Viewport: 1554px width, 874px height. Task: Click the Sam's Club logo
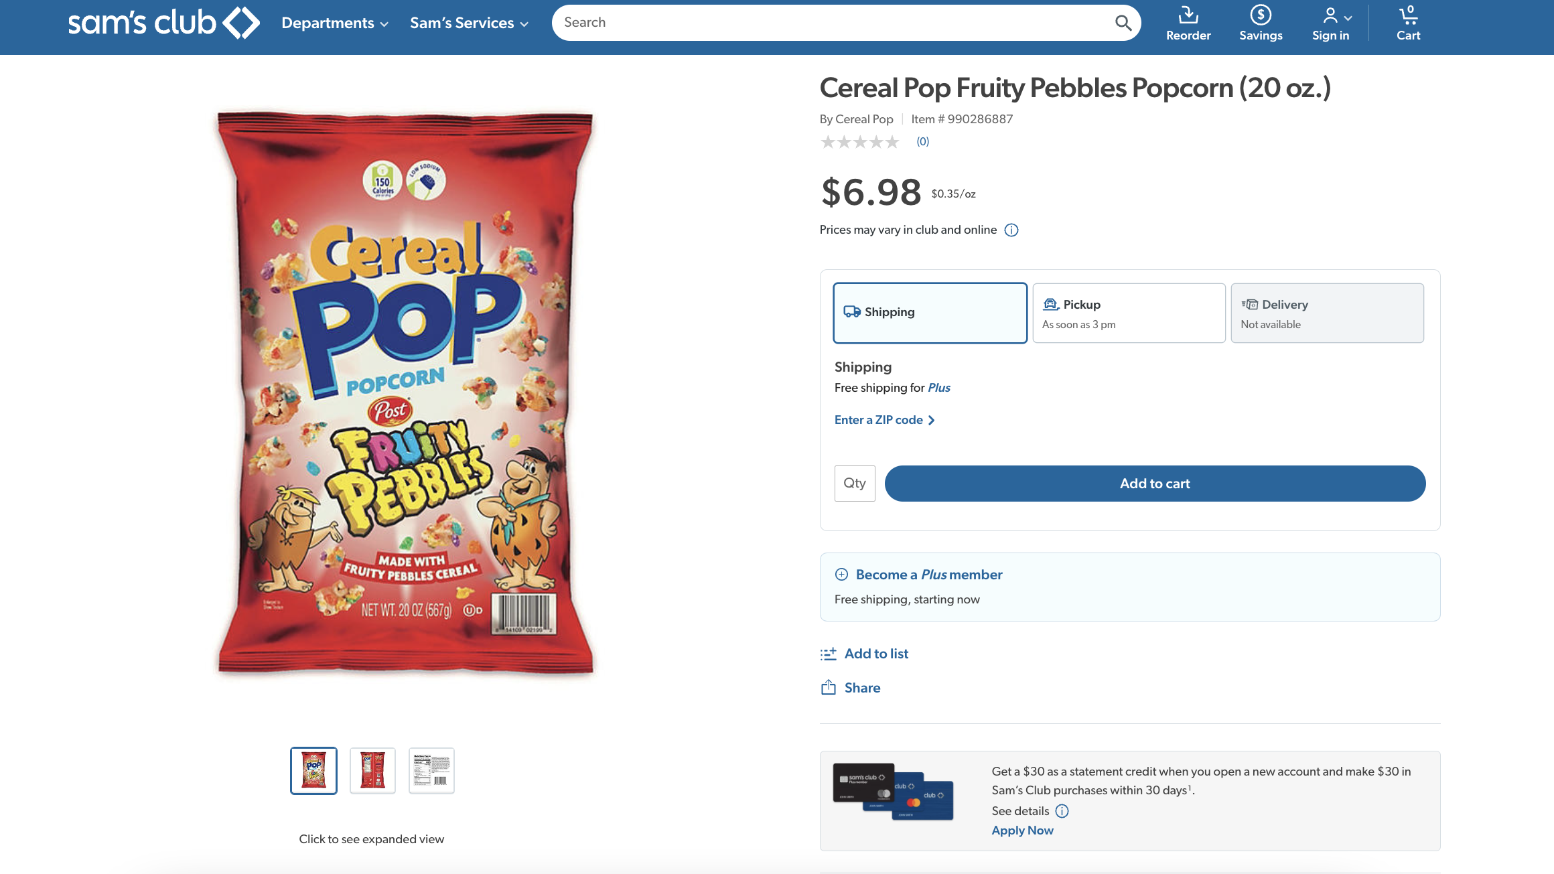pos(163,23)
